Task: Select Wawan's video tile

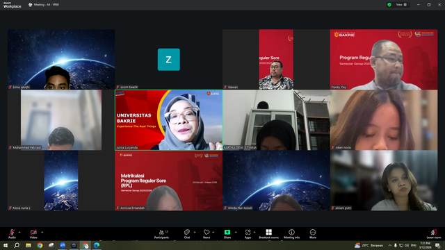Action: [276, 59]
